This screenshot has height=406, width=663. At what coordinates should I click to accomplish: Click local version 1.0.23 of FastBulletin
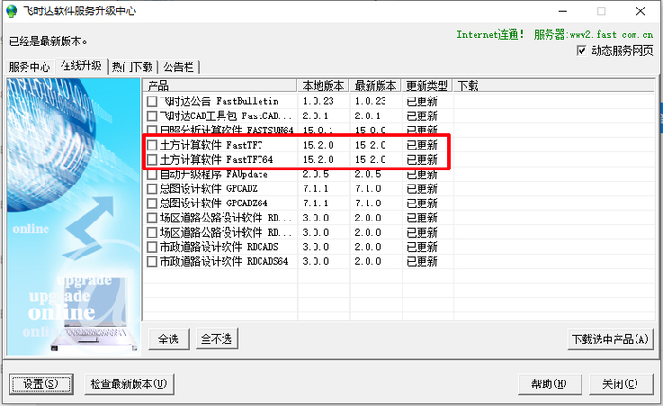[x=318, y=101]
